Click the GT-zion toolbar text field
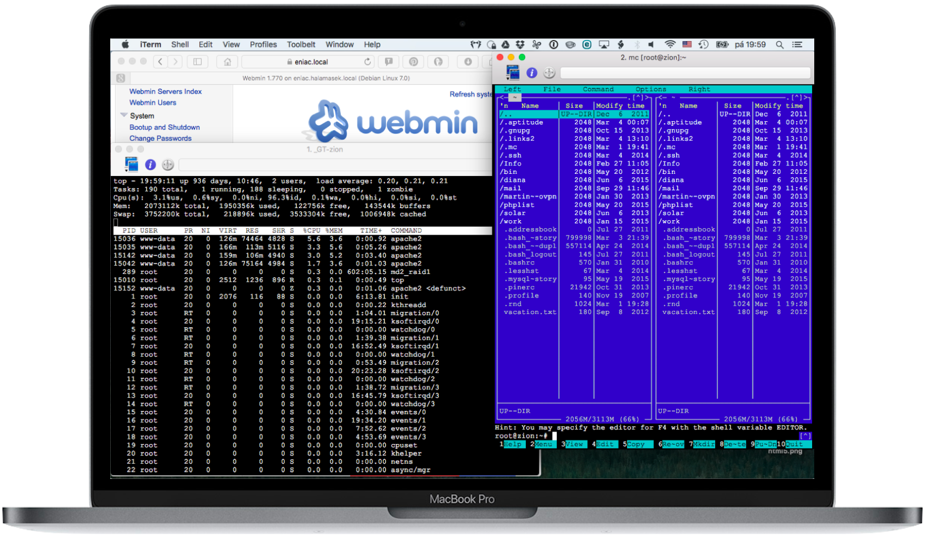The width and height of the screenshot is (925, 540). 335,165
